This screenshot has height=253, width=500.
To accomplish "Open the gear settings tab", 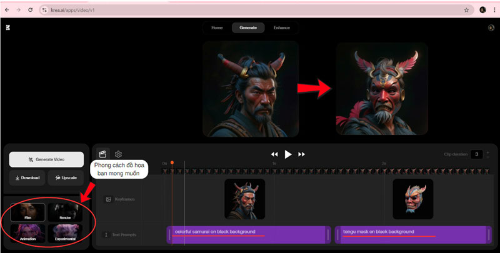I will (x=118, y=154).
